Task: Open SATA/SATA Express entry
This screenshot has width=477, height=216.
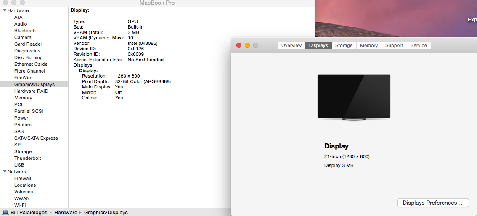Action: click(x=36, y=138)
